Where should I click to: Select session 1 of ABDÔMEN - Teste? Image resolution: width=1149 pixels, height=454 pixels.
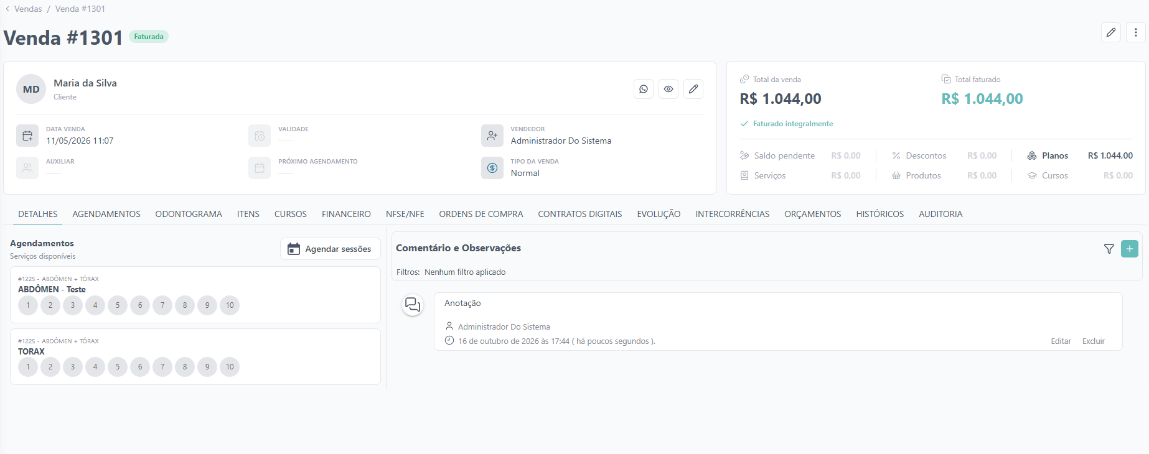coord(28,305)
